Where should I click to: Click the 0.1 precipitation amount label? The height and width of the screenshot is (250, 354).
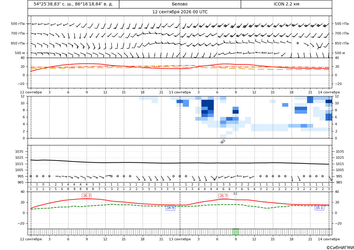pos(235,194)
